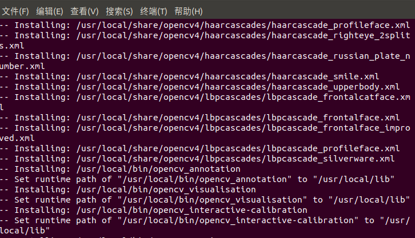Open the 文件(F) menu

(15, 11)
